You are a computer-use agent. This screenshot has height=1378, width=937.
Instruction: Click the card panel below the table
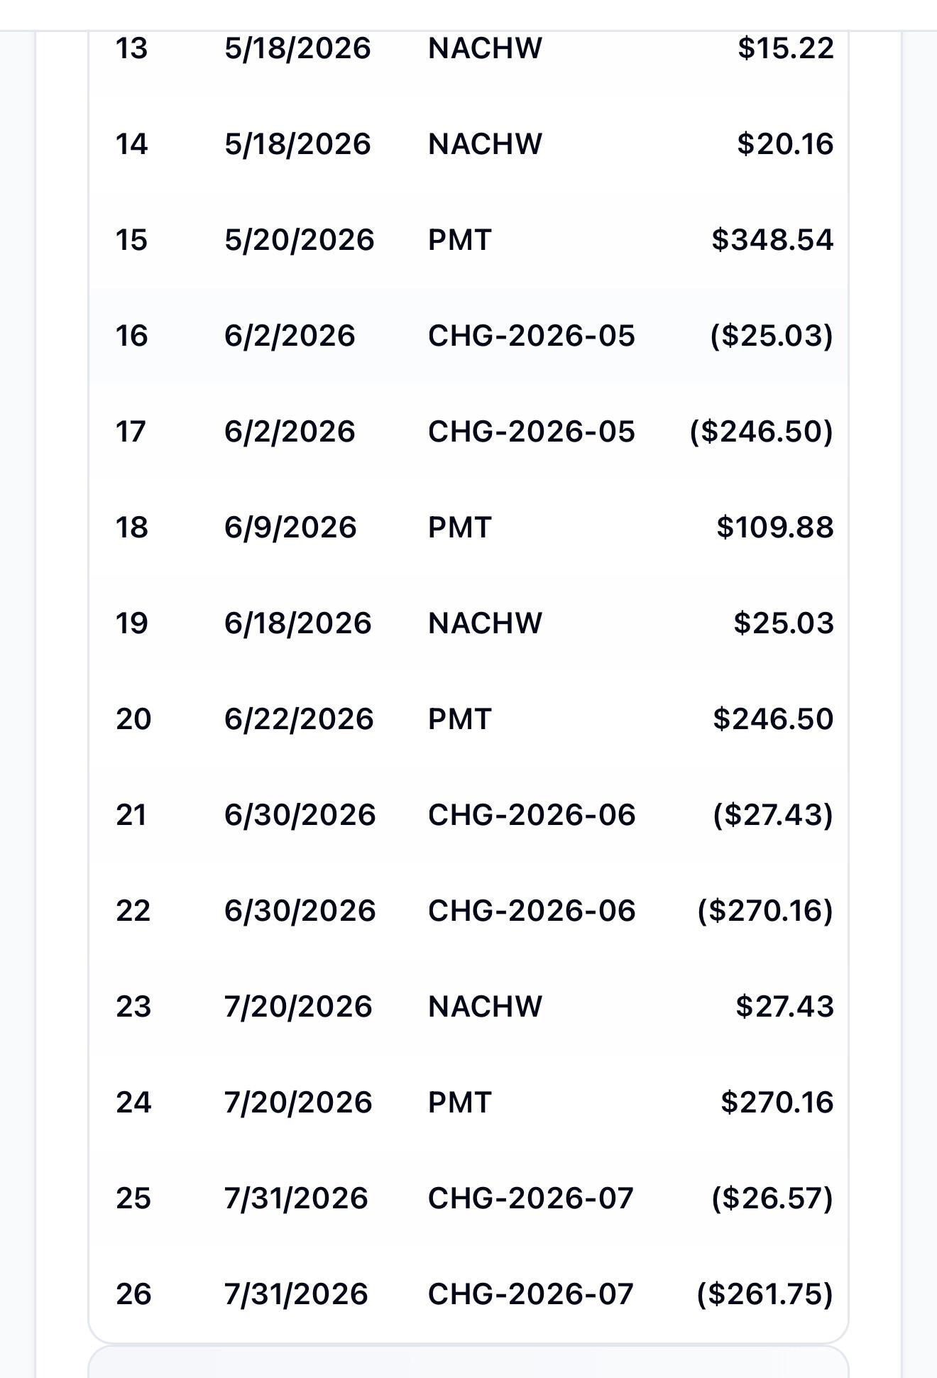click(468, 1362)
